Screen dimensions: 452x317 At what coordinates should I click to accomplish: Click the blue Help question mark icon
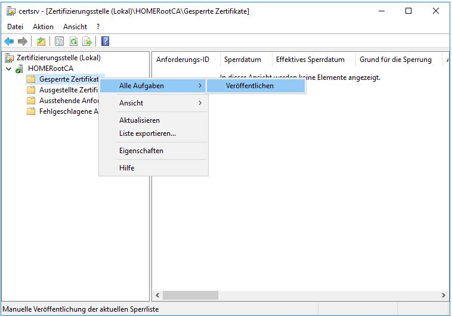point(105,41)
